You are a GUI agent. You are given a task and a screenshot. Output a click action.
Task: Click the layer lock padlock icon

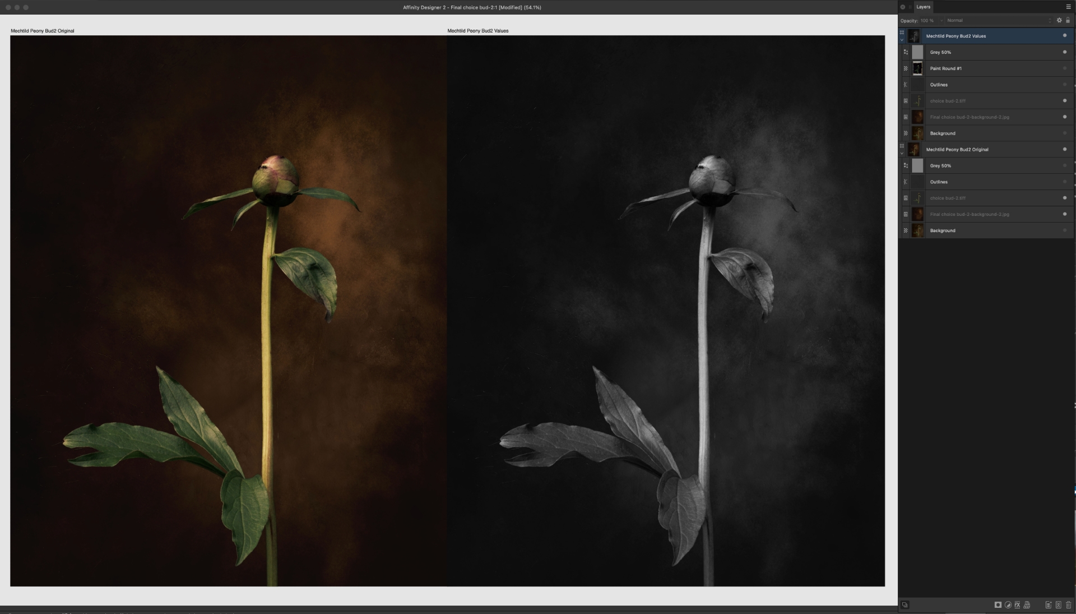point(1068,20)
